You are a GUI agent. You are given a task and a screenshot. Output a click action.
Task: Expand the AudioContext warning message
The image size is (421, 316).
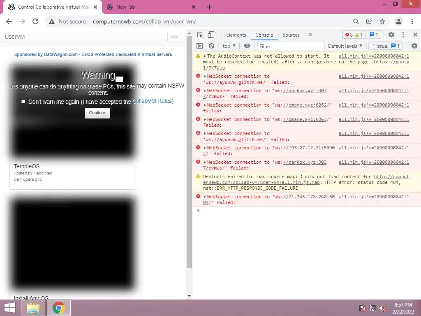(205, 56)
